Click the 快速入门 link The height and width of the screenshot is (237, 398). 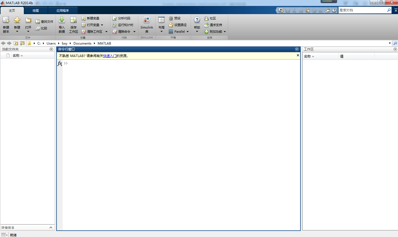pos(110,56)
